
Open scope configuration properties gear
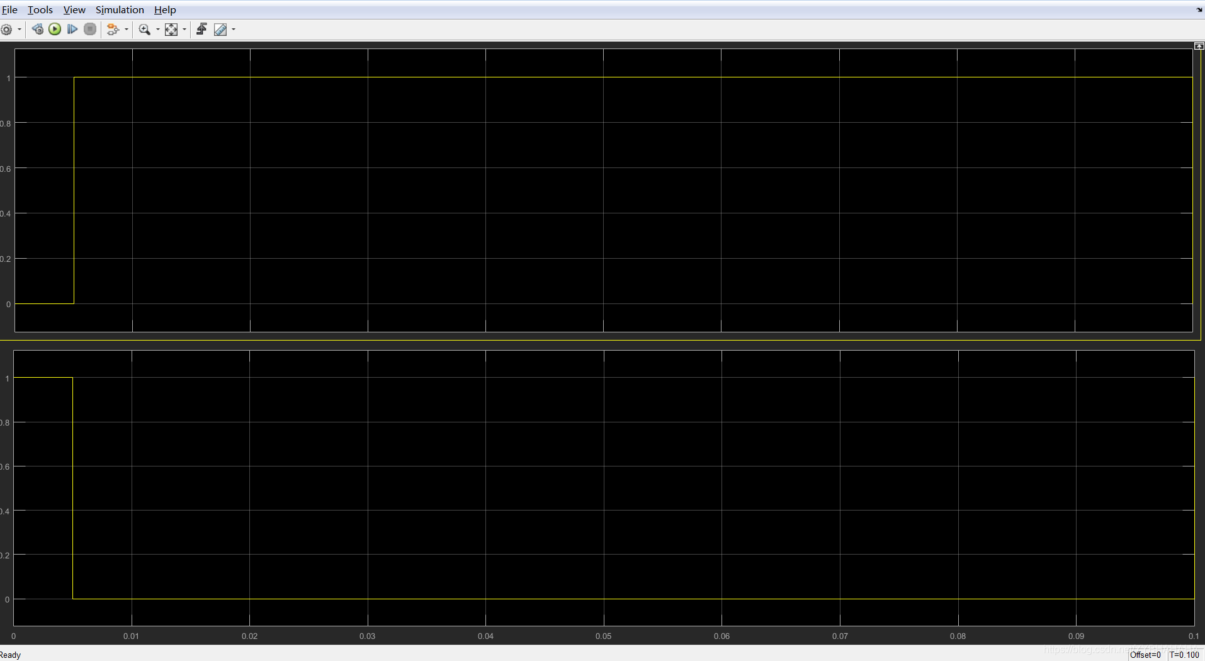pos(7,30)
